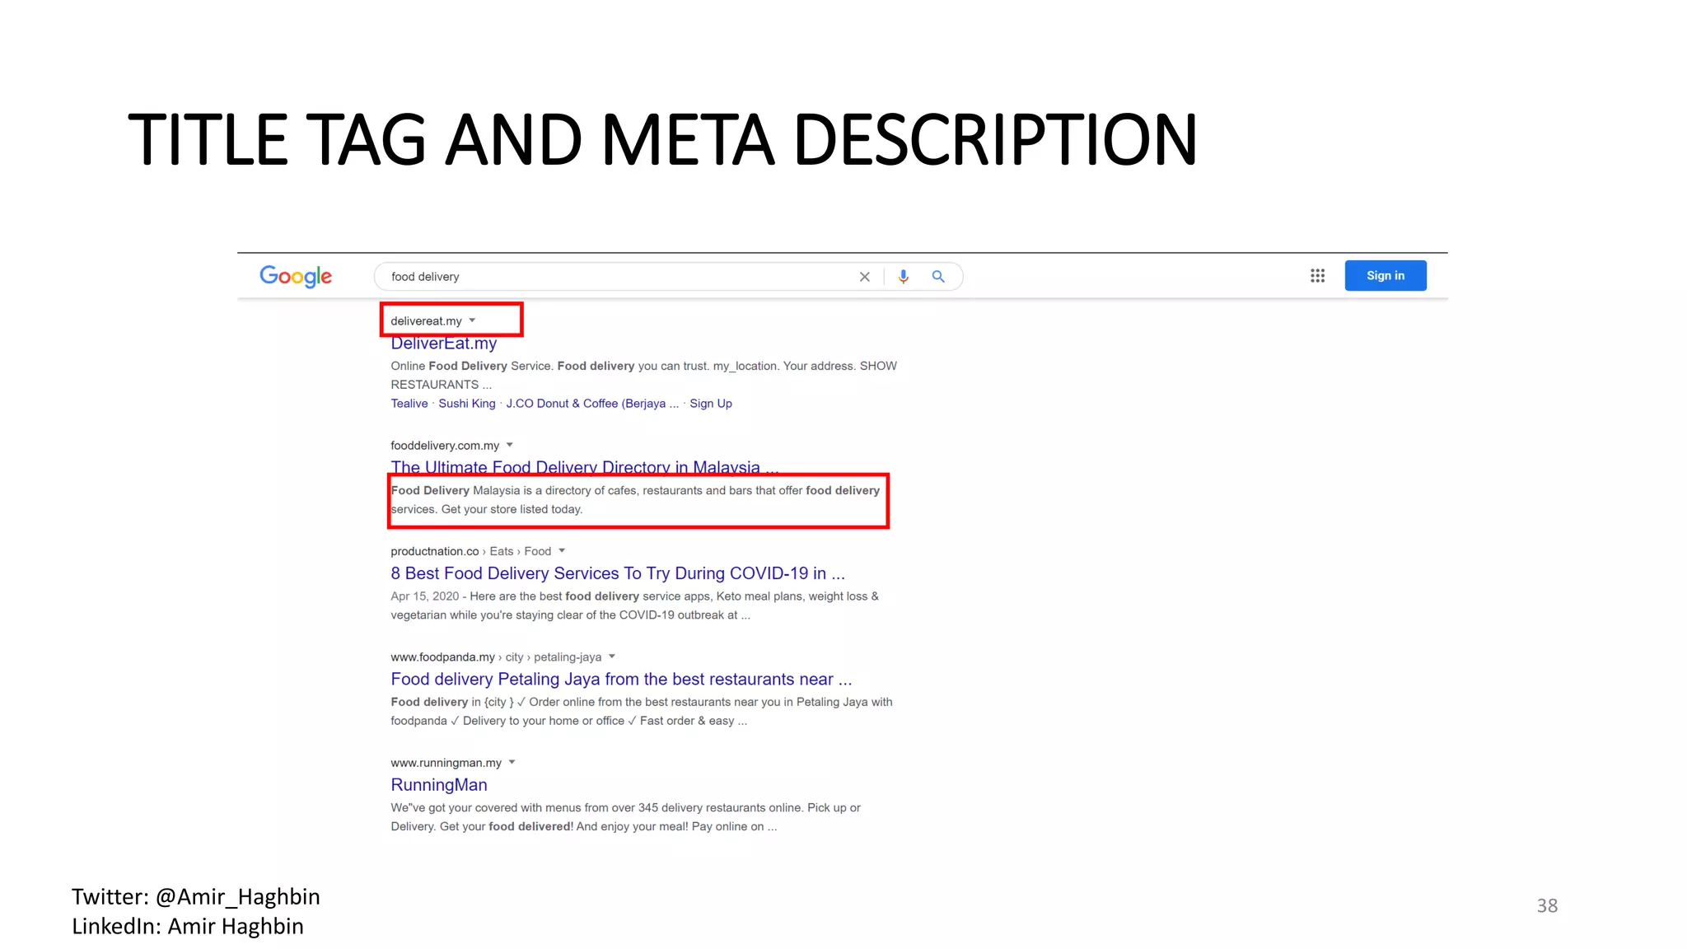This screenshot has height=949, width=1687.
Task: Click the 'Twitter: @Amir_Haghbin' text
Action: point(195,896)
